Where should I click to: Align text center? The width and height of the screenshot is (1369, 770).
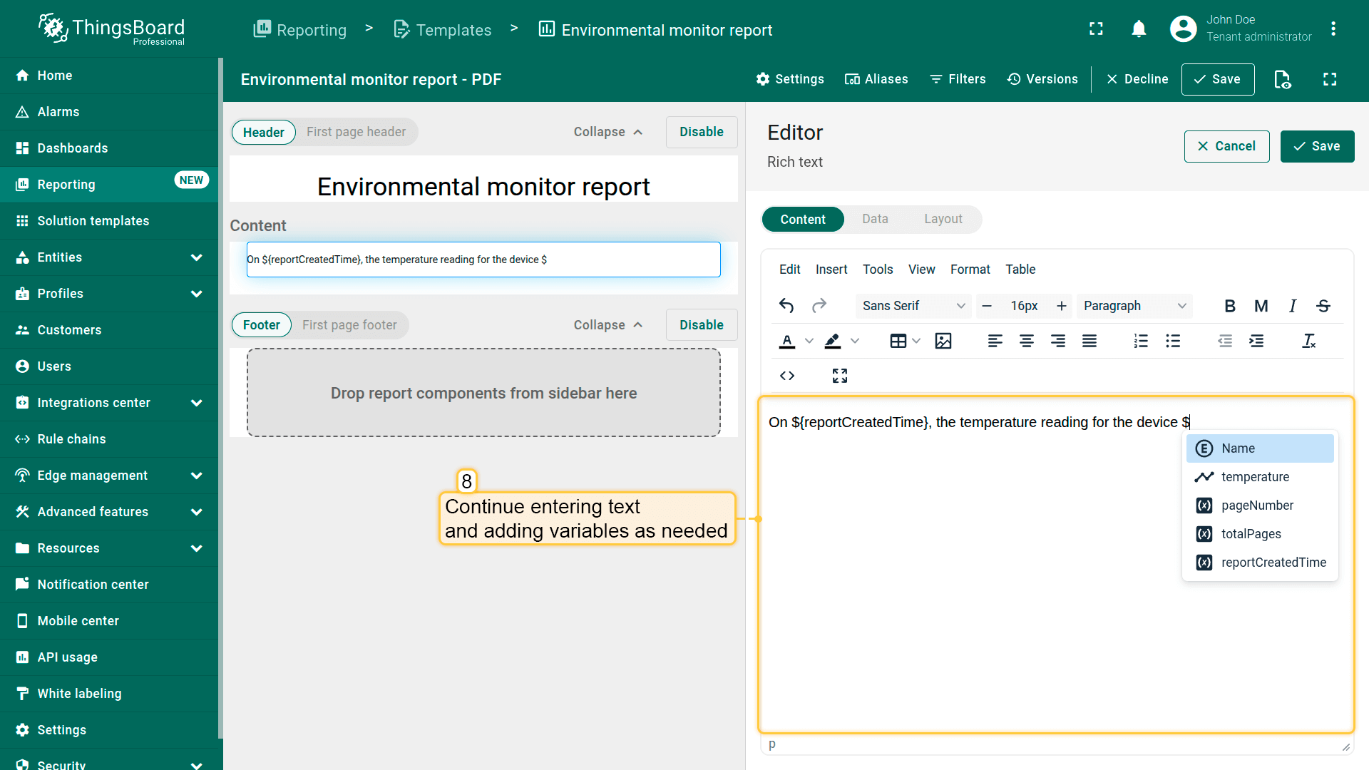pyautogui.click(x=1027, y=342)
